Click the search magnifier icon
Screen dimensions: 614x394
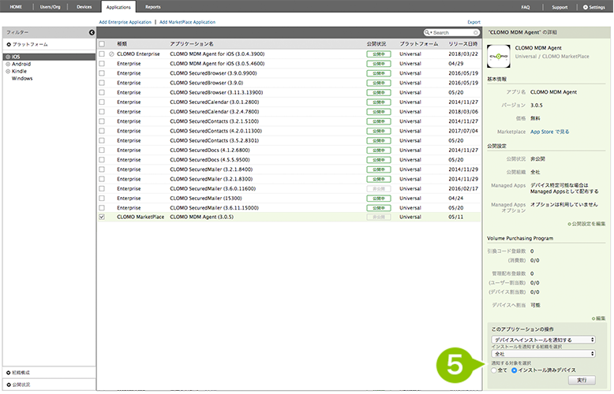(x=427, y=32)
